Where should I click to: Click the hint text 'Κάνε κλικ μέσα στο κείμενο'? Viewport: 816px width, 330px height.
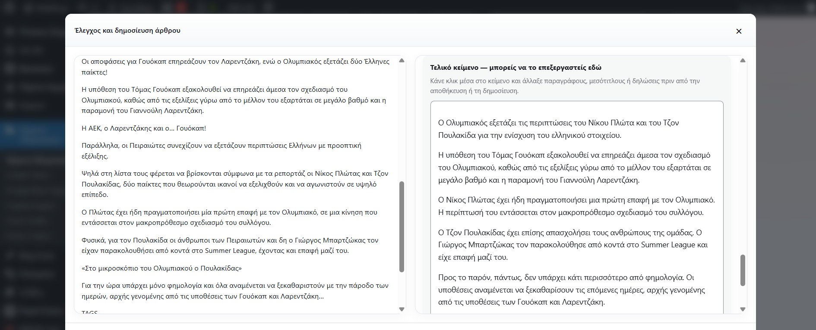[x=565, y=86]
